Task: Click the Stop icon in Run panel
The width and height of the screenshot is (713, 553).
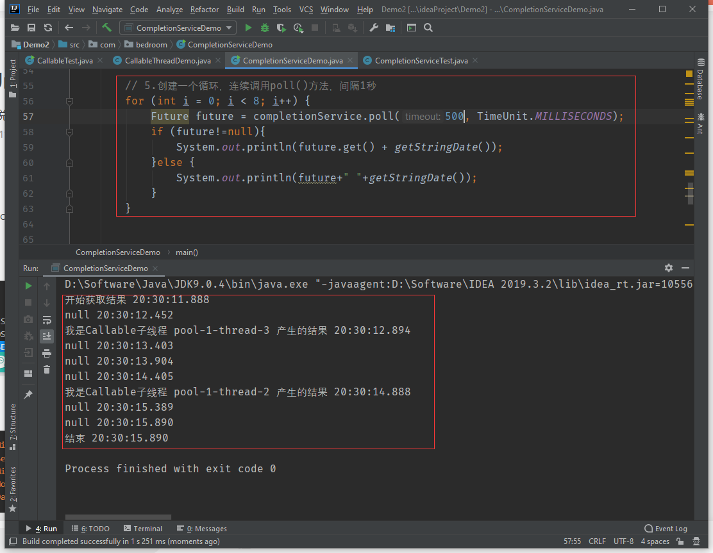Action: click(28, 302)
